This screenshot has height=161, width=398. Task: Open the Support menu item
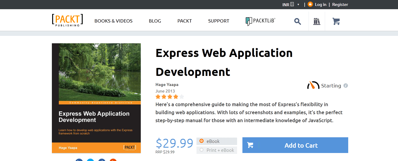pos(219,21)
